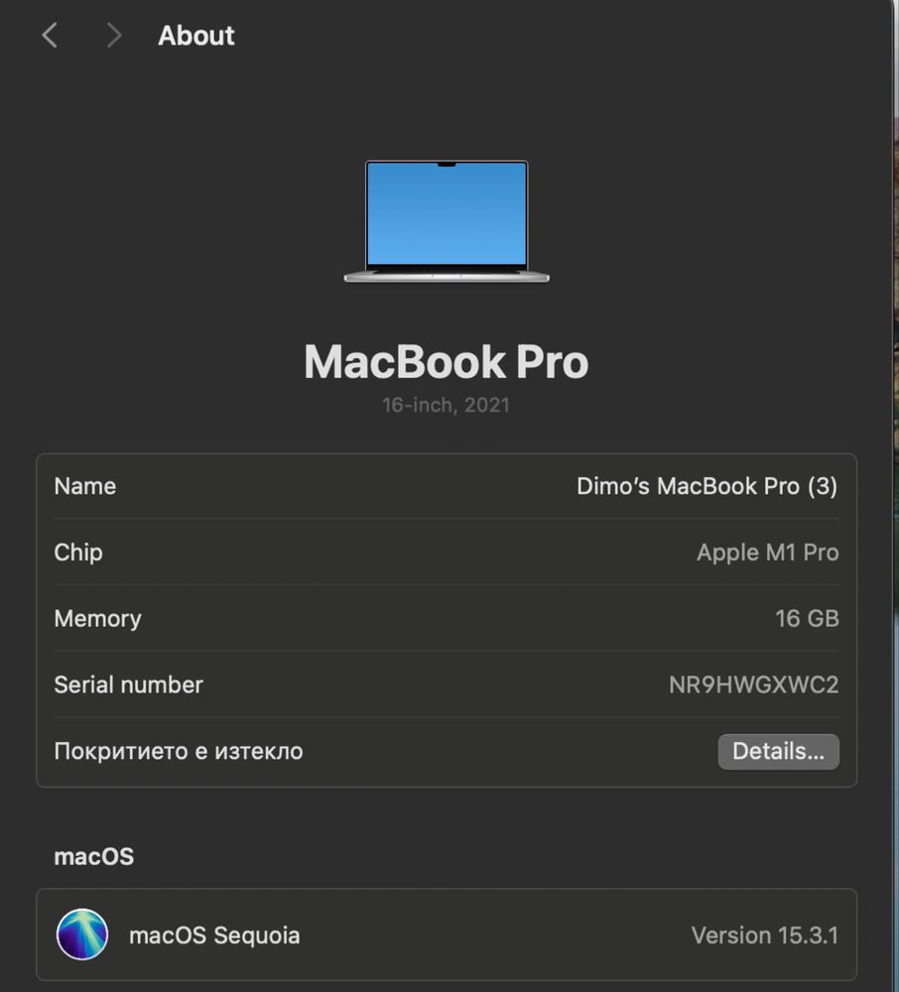Click the 'Serial number' label
The image size is (899, 992).
128,685
